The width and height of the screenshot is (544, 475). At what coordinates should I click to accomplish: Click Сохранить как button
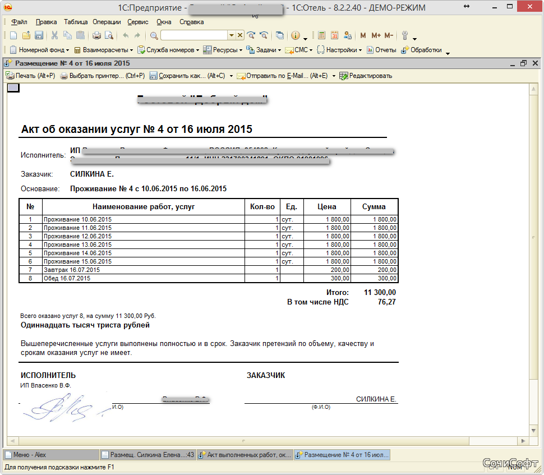click(x=187, y=76)
